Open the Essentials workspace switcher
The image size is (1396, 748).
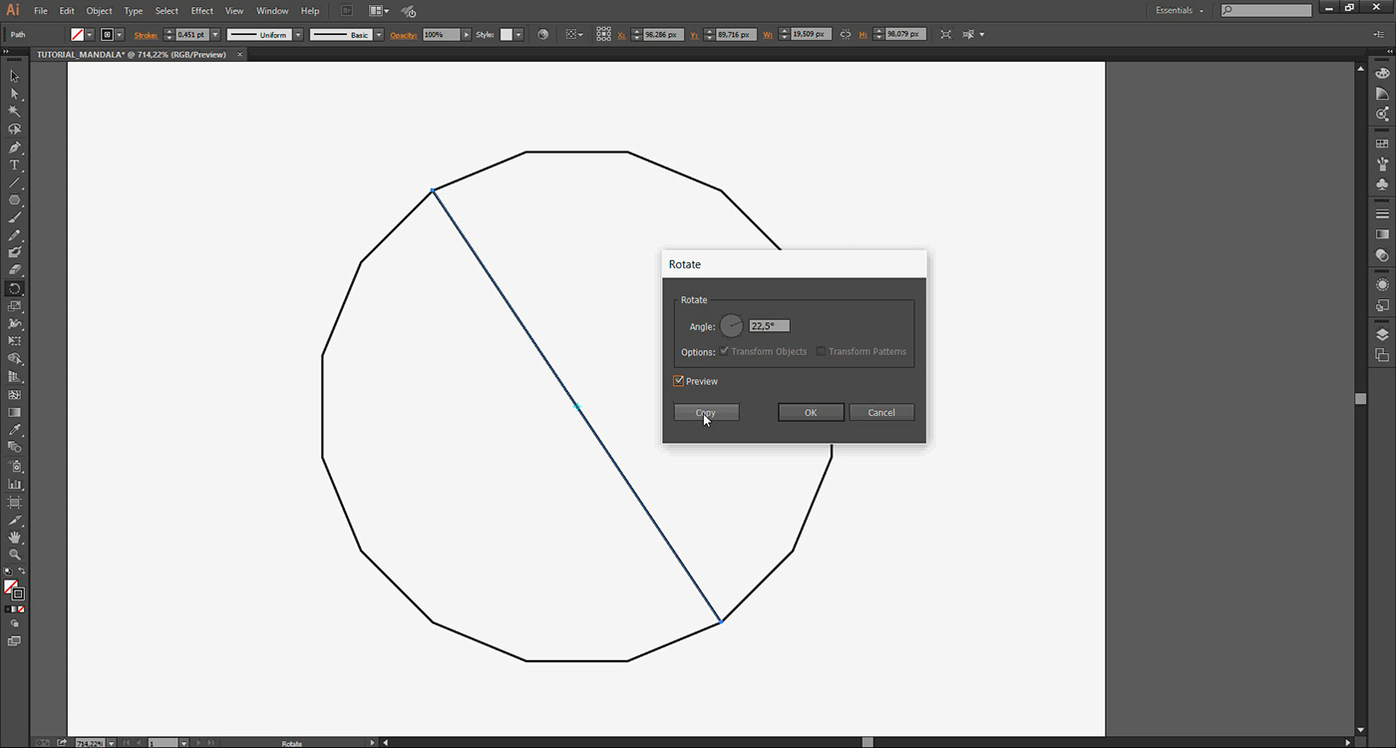point(1180,11)
